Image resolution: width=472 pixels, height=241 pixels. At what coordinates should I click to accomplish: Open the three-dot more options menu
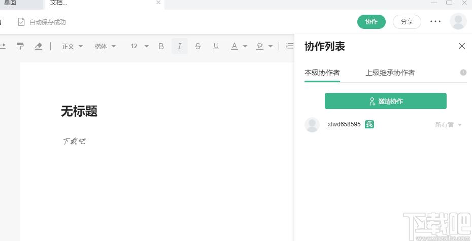[435, 21]
